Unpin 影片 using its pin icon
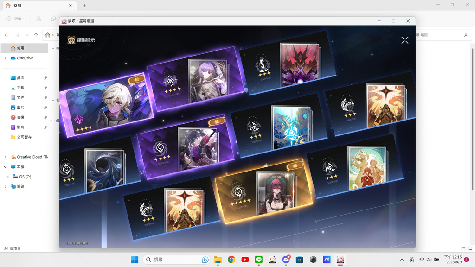Viewport: 475px width, 267px height. coord(45,127)
